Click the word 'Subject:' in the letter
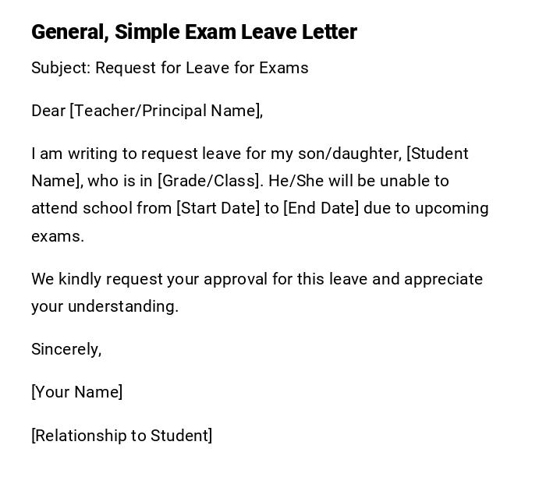The height and width of the screenshot is (484, 546). tap(61, 68)
